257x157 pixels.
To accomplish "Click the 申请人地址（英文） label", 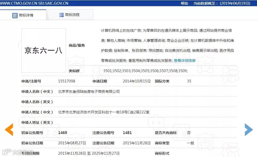I will tap(37, 122).
